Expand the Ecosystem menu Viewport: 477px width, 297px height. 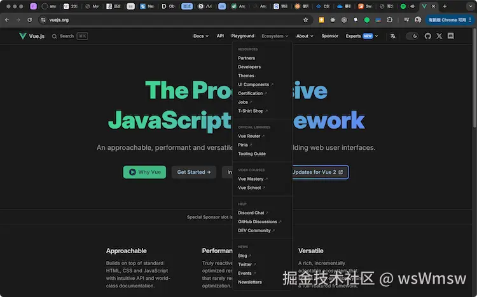click(275, 36)
